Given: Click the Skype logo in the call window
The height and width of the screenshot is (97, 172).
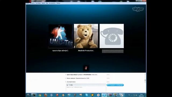Looking at the screenshot, I should click(138, 9).
